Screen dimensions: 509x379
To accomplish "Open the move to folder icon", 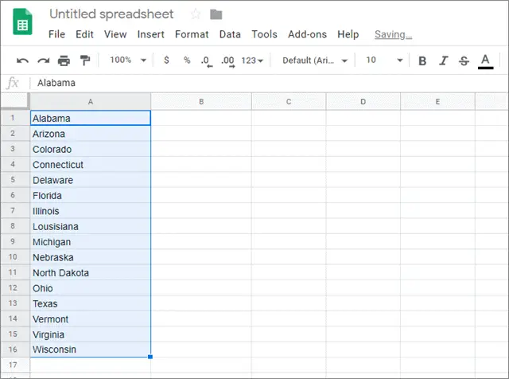I will pos(216,14).
